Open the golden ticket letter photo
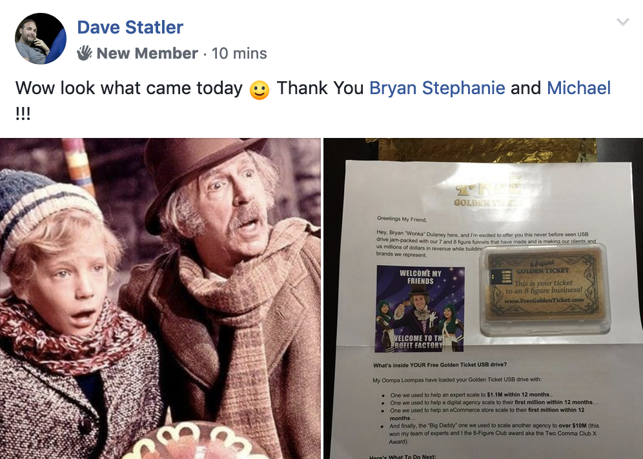This screenshot has width=643, height=459. (483, 298)
